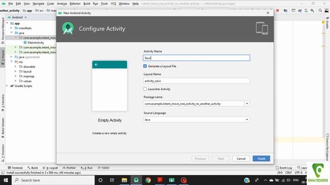Click the back arrow in activity preview
Image resolution: width=330 pixels, height=185 pixels.
[x=96, y=65]
